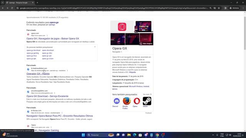Open Google Chrome from the taskbar
Screen dimensions: 246x138
point(157,135)
